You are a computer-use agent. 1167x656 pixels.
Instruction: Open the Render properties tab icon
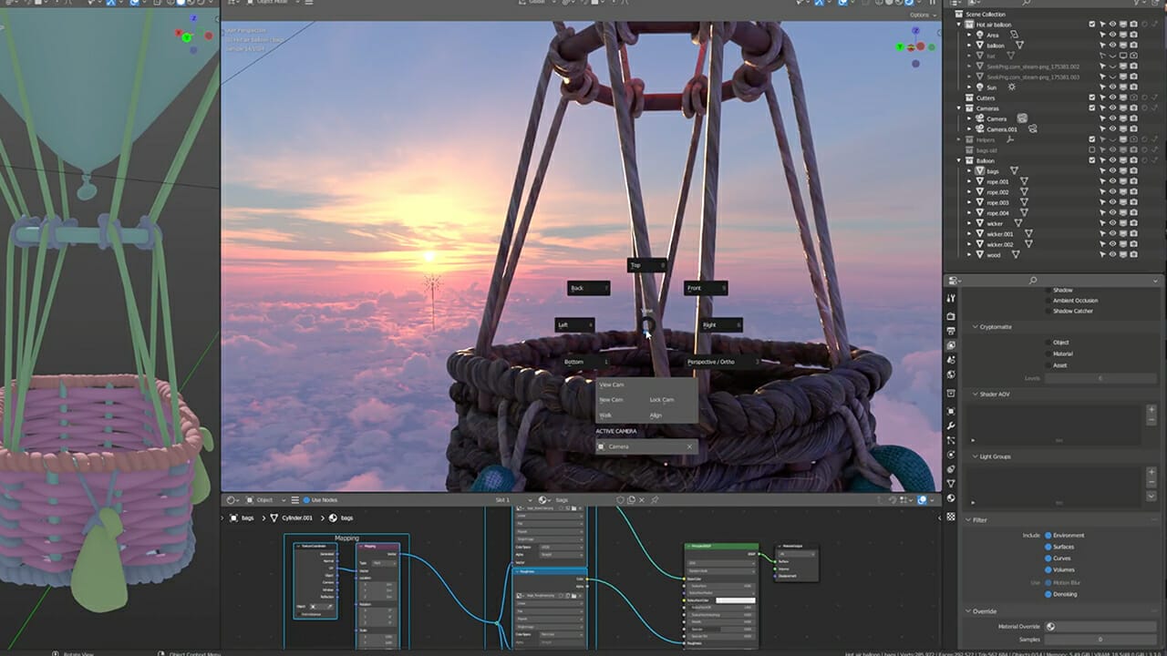951,316
